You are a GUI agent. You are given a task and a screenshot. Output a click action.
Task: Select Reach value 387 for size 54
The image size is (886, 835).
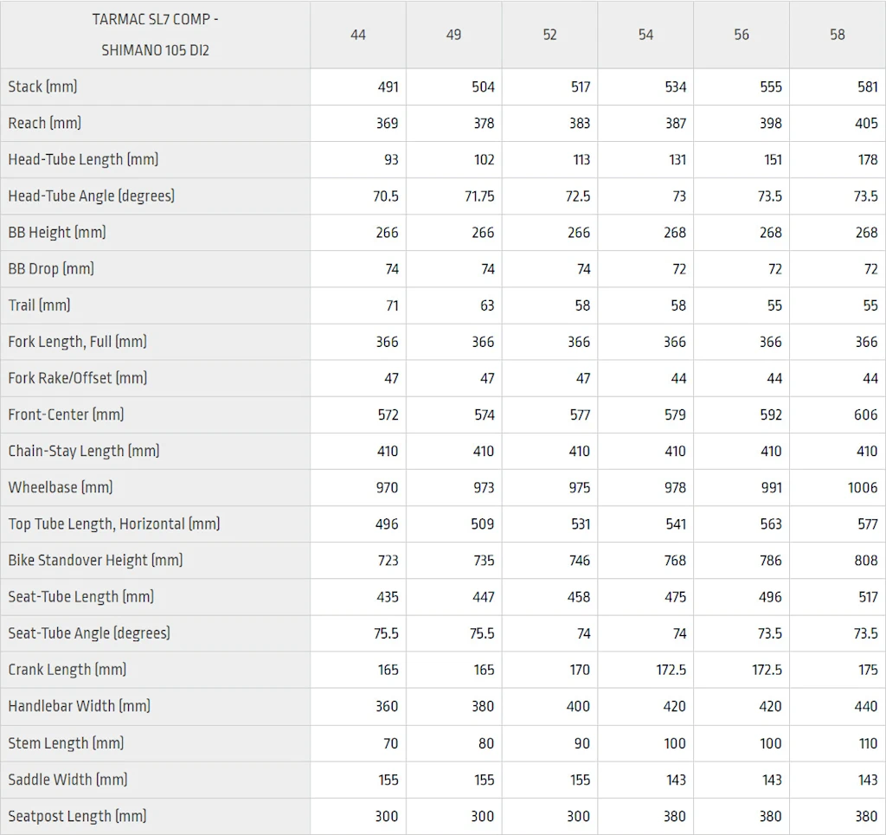(x=675, y=123)
